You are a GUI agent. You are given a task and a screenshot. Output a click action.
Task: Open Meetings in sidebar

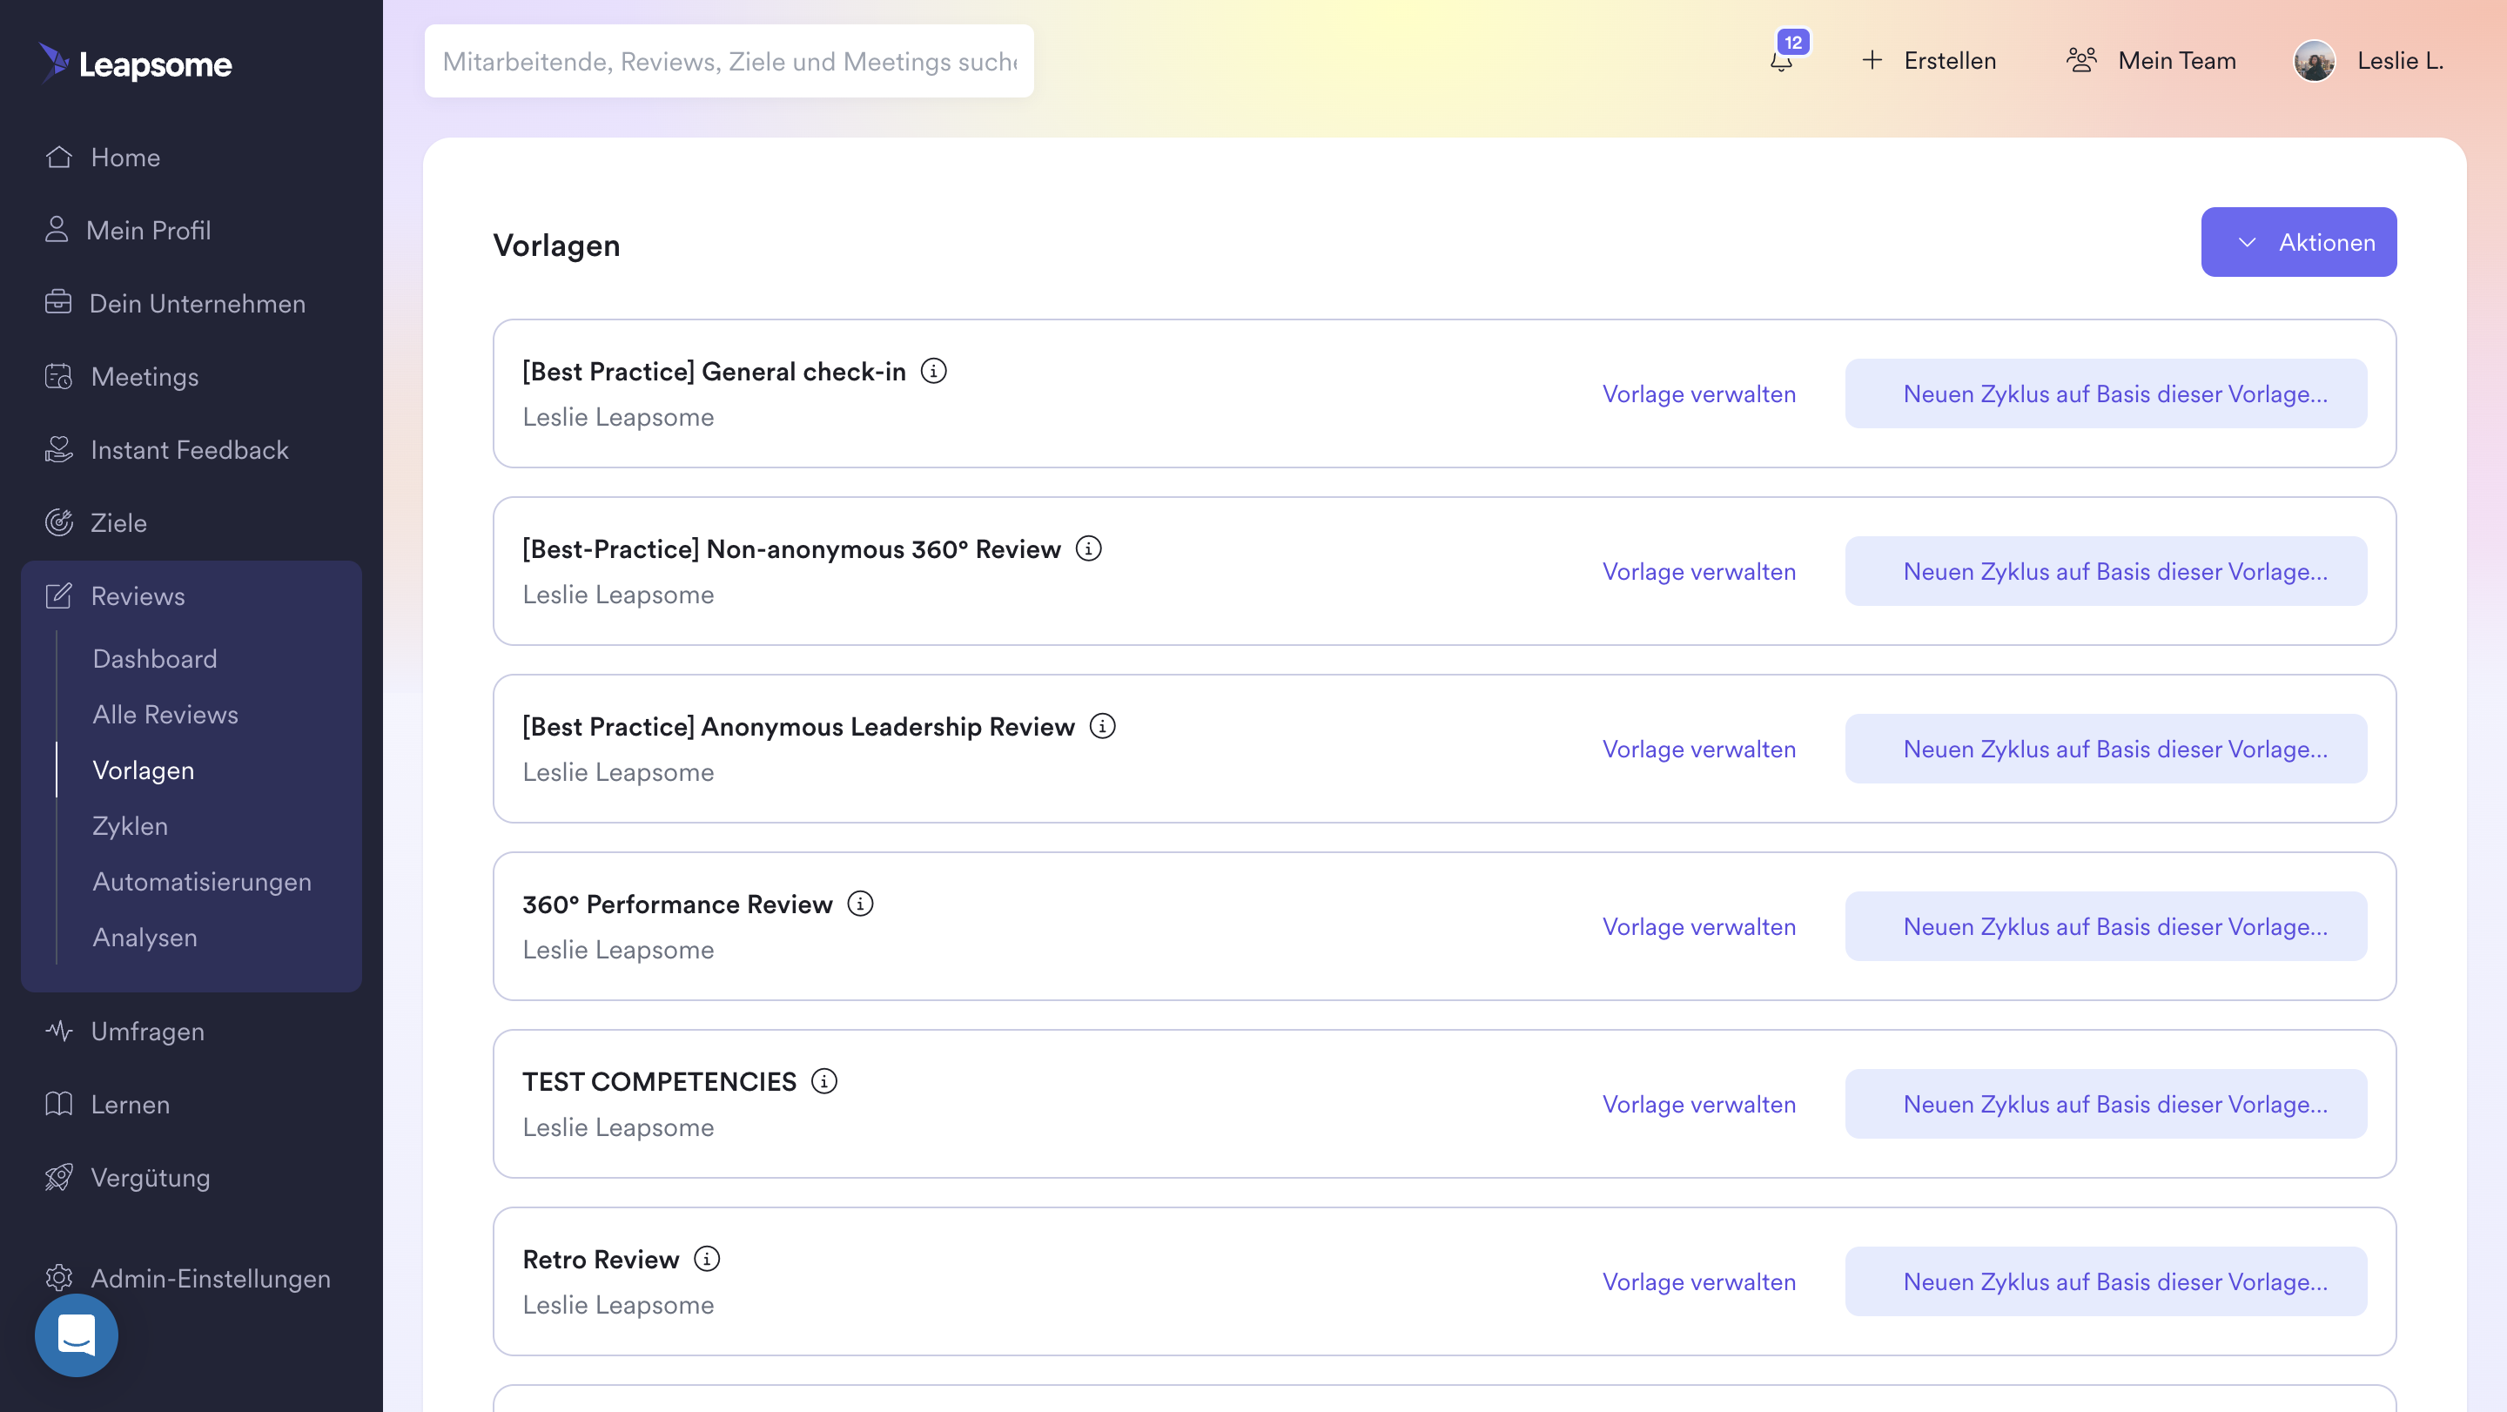[145, 377]
